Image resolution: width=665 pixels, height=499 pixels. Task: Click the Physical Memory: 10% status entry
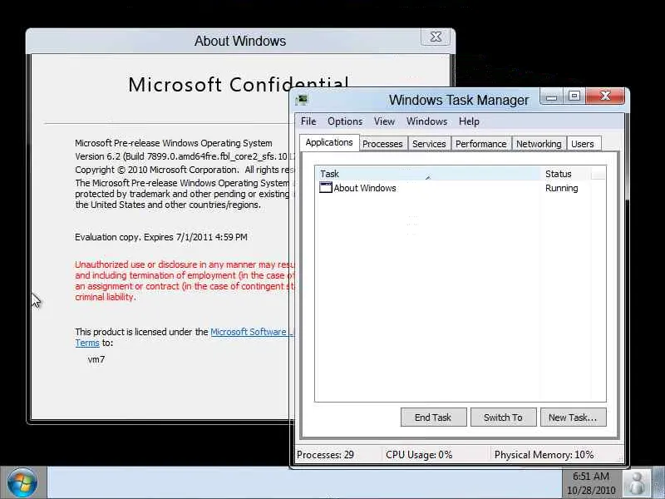coord(544,455)
